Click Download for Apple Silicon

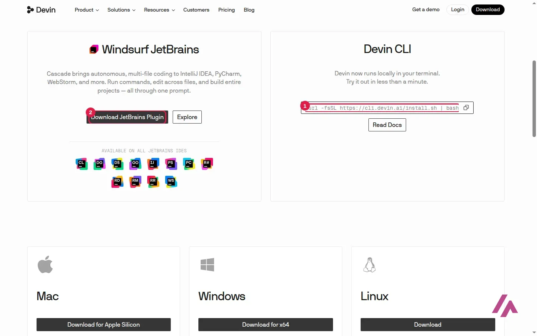[x=104, y=325]
